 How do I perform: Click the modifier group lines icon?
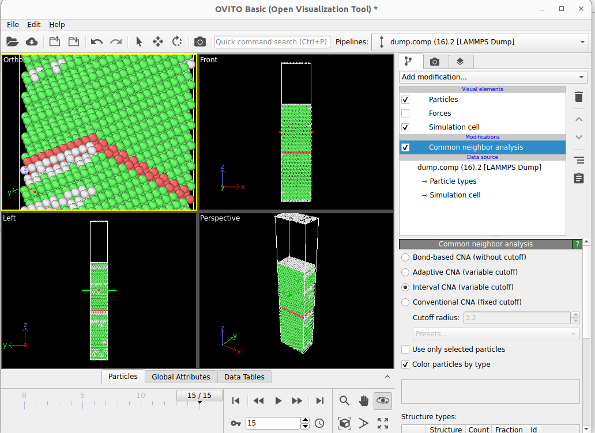click(x=579, y=160)
